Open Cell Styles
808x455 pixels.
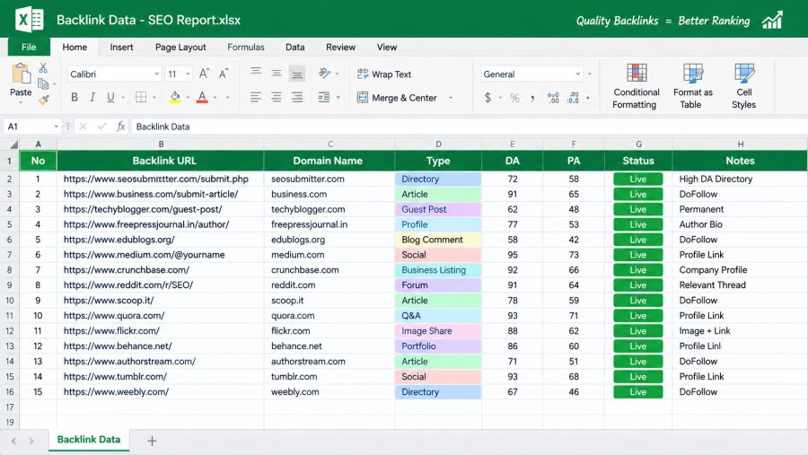click(x=743, y=86)
